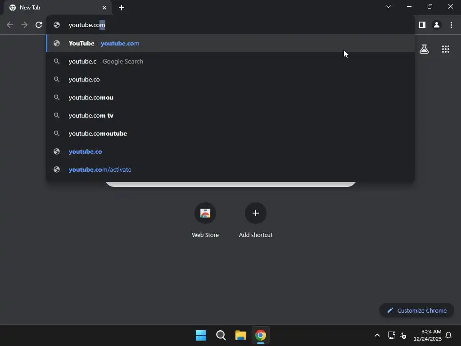461x346 pixels.
Task: Click globe icon beside the address text
Action: (57, 25)
